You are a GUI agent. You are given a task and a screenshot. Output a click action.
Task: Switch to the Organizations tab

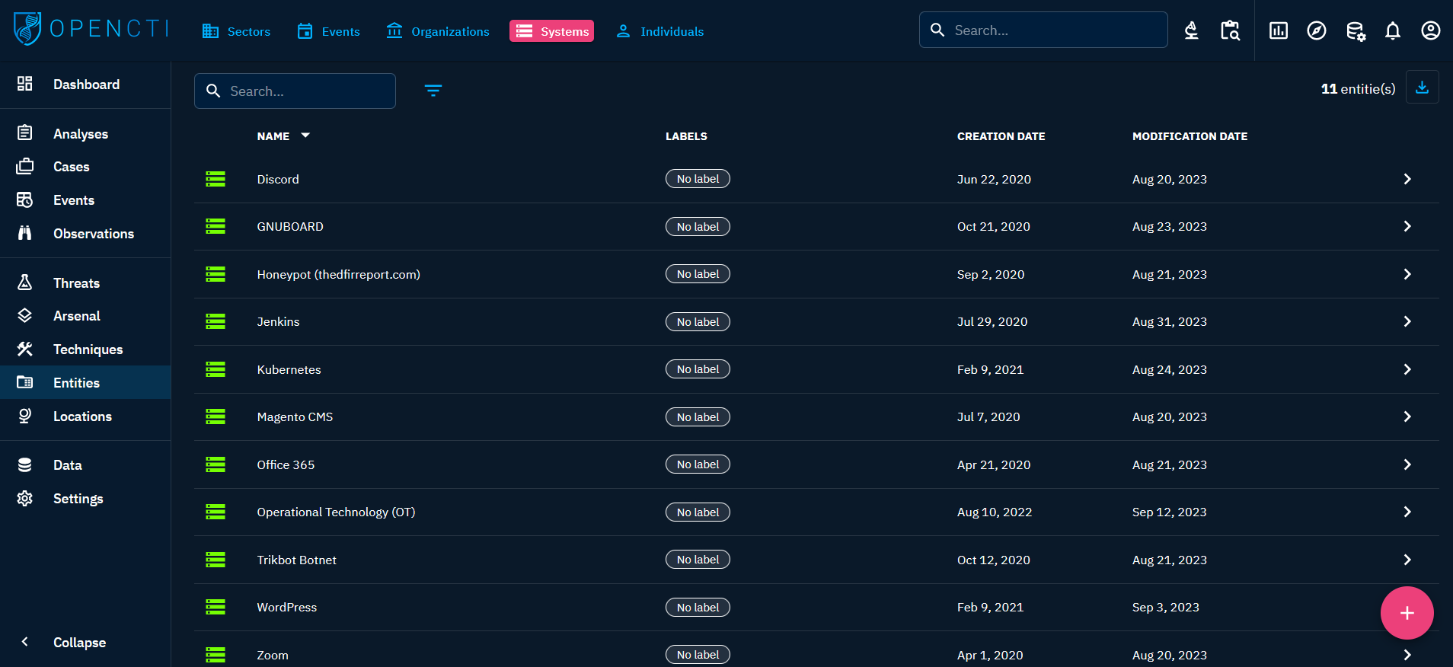click(438, 31)
